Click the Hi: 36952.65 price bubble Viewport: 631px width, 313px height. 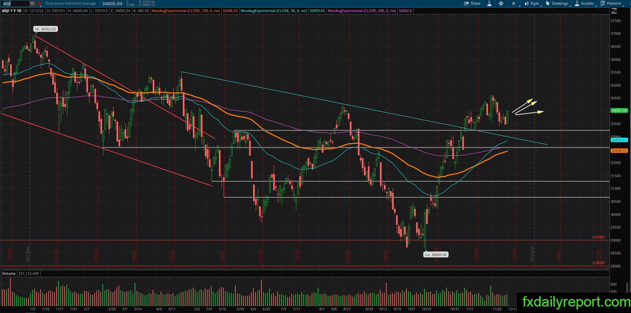click(46, 29)
